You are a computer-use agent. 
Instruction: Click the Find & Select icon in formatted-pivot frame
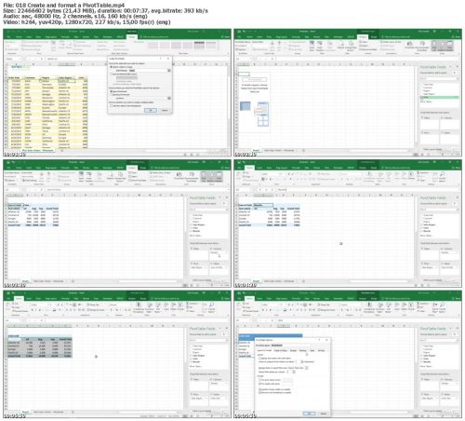[211, 307]
